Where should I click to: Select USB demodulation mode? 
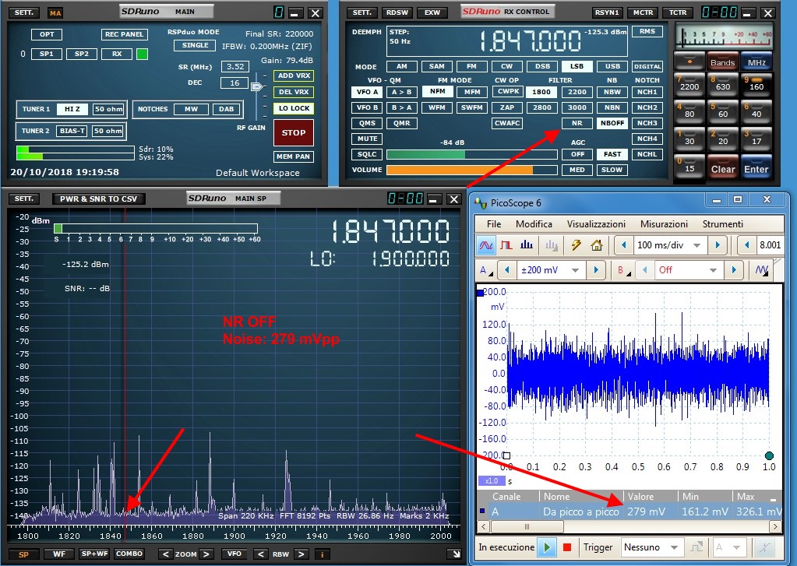point(612,66)
